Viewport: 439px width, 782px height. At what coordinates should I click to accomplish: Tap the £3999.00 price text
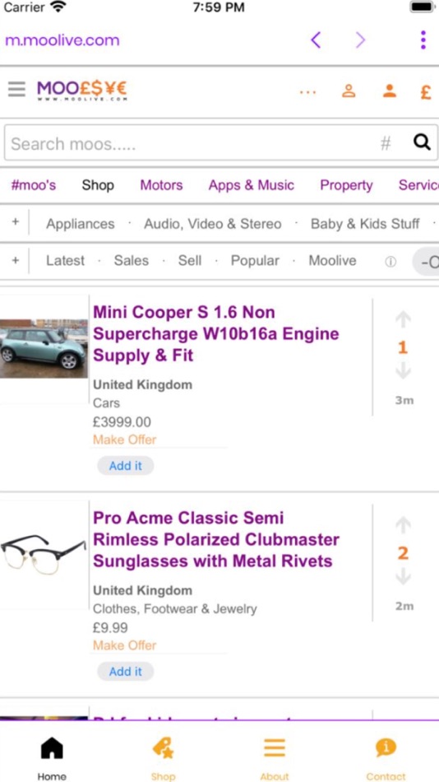point(122,422)
